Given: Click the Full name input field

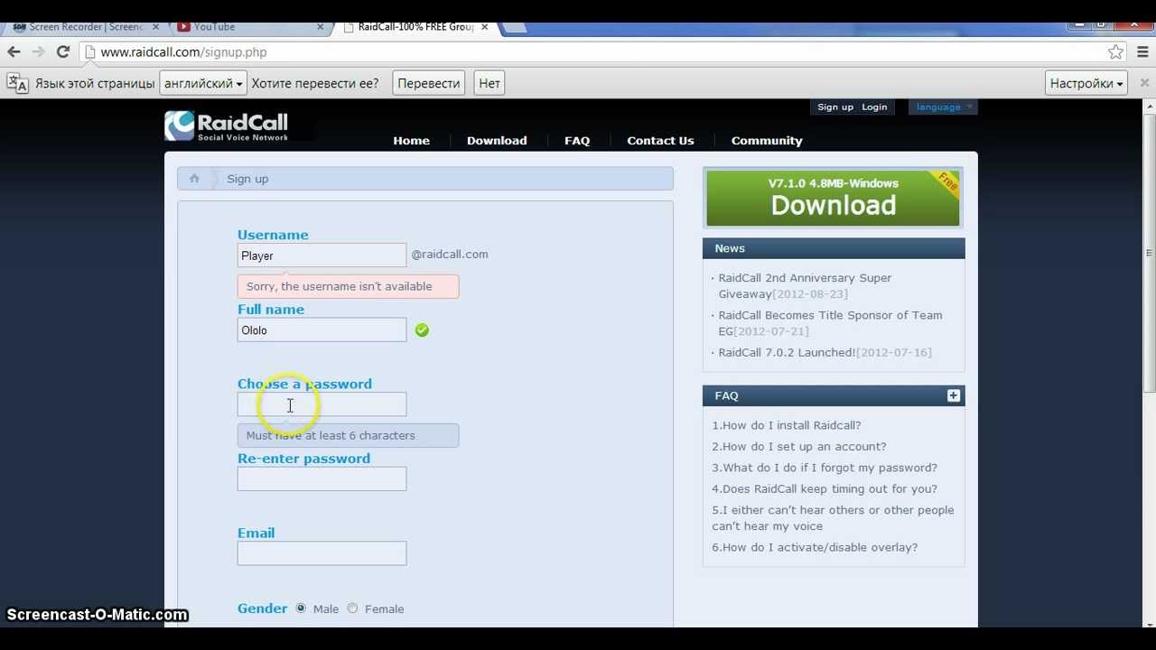Looking at the screenshot, I should (x=322, y=330).
